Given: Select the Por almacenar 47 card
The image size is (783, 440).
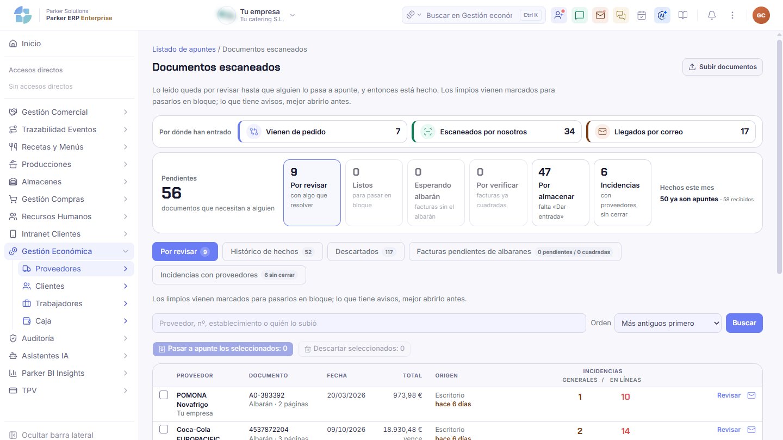Looking at the screenshot, I should [x=560, y=193].
